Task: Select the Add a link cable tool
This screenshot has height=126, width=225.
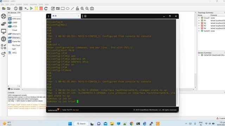Action: click(4, 54)
